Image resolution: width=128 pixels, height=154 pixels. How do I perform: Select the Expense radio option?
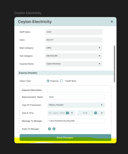[48, 81]
